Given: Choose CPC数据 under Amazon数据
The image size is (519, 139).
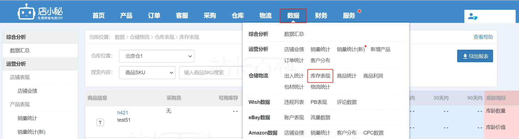Looking at the screenshot, I should pyautogui.click(x=374, y=133).
